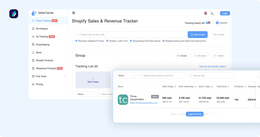Screen dimensions: 260x137
Task: Click the Thrive Causemetics store logo
Action: (123, 100)
